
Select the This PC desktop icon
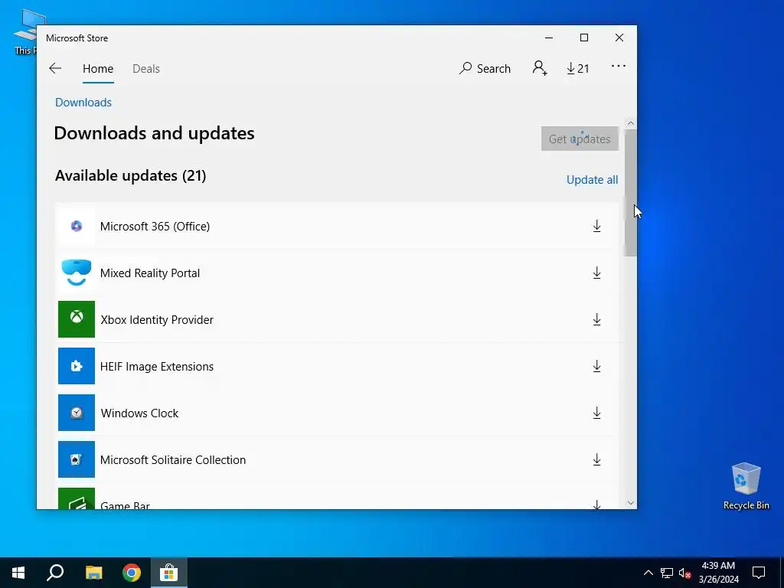(25, 32)
